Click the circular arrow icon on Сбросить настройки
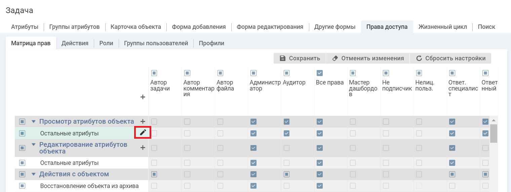This screenshot has width=511, height=192. click(x=419, y=58)
